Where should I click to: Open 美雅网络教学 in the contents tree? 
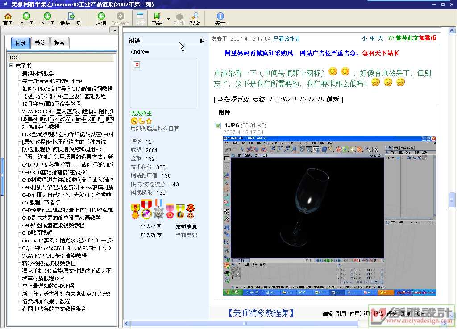(38, 74)
